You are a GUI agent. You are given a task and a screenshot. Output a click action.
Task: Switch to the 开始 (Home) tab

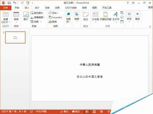point(17,8)
